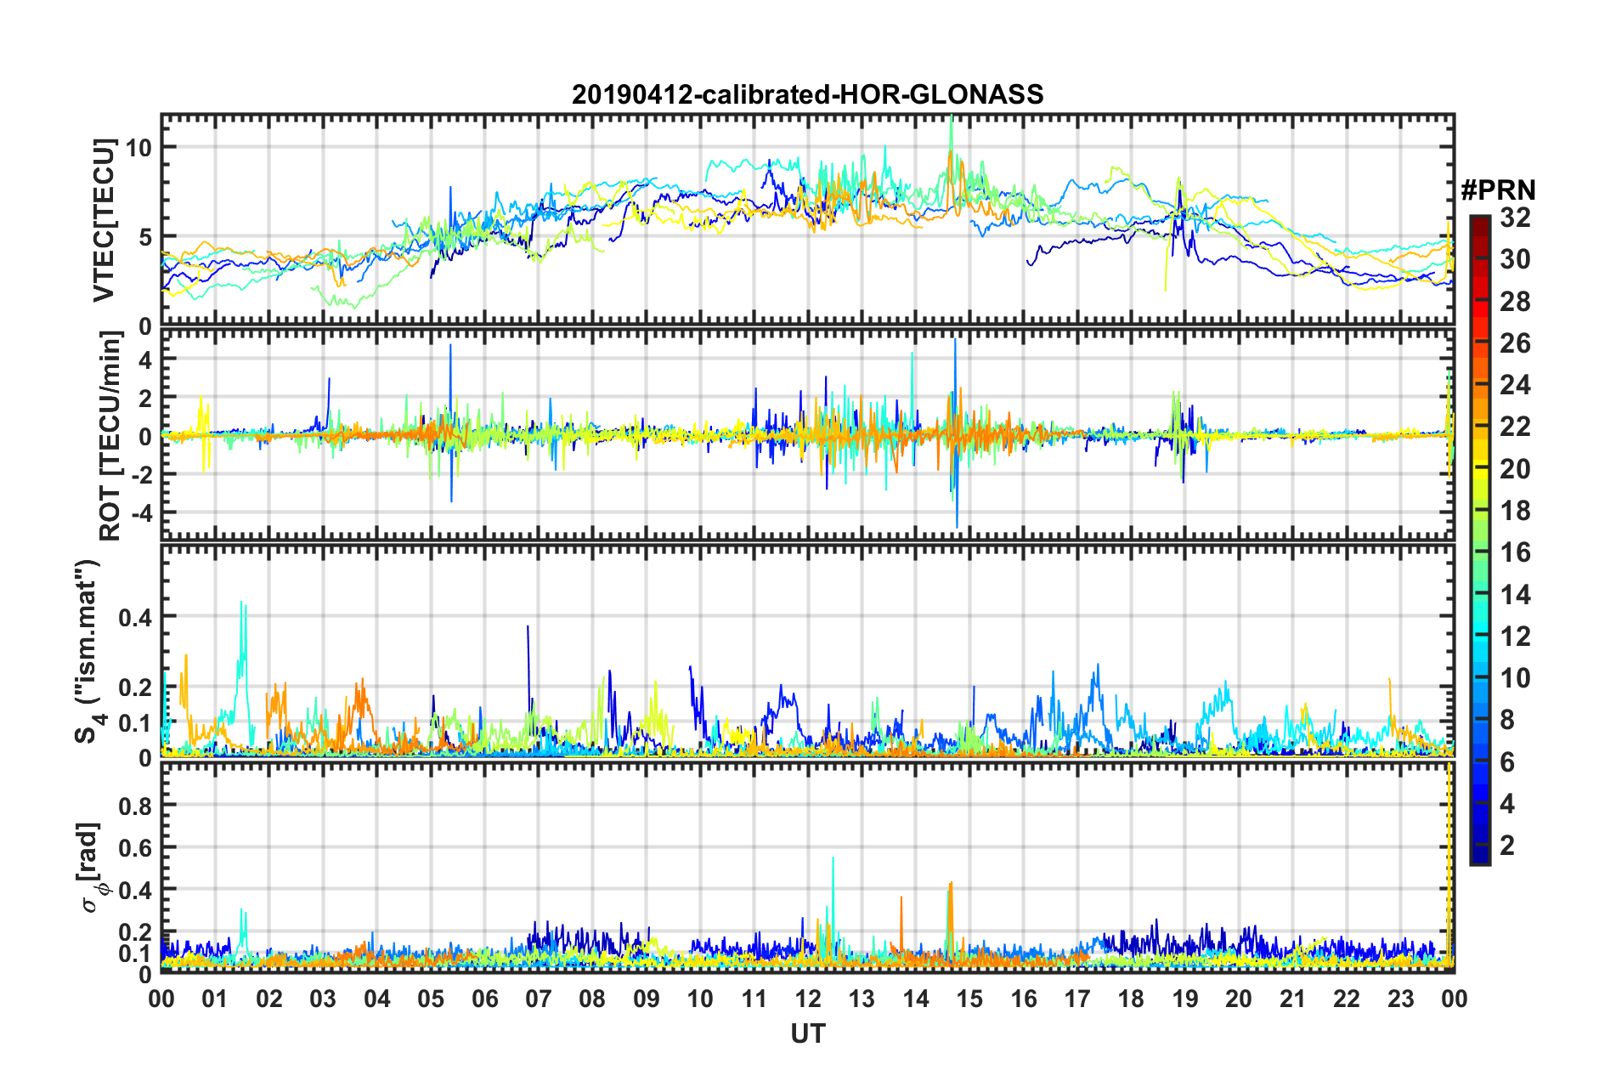
Task: Select colorbar tick label 14
Action: (1515, 595)
